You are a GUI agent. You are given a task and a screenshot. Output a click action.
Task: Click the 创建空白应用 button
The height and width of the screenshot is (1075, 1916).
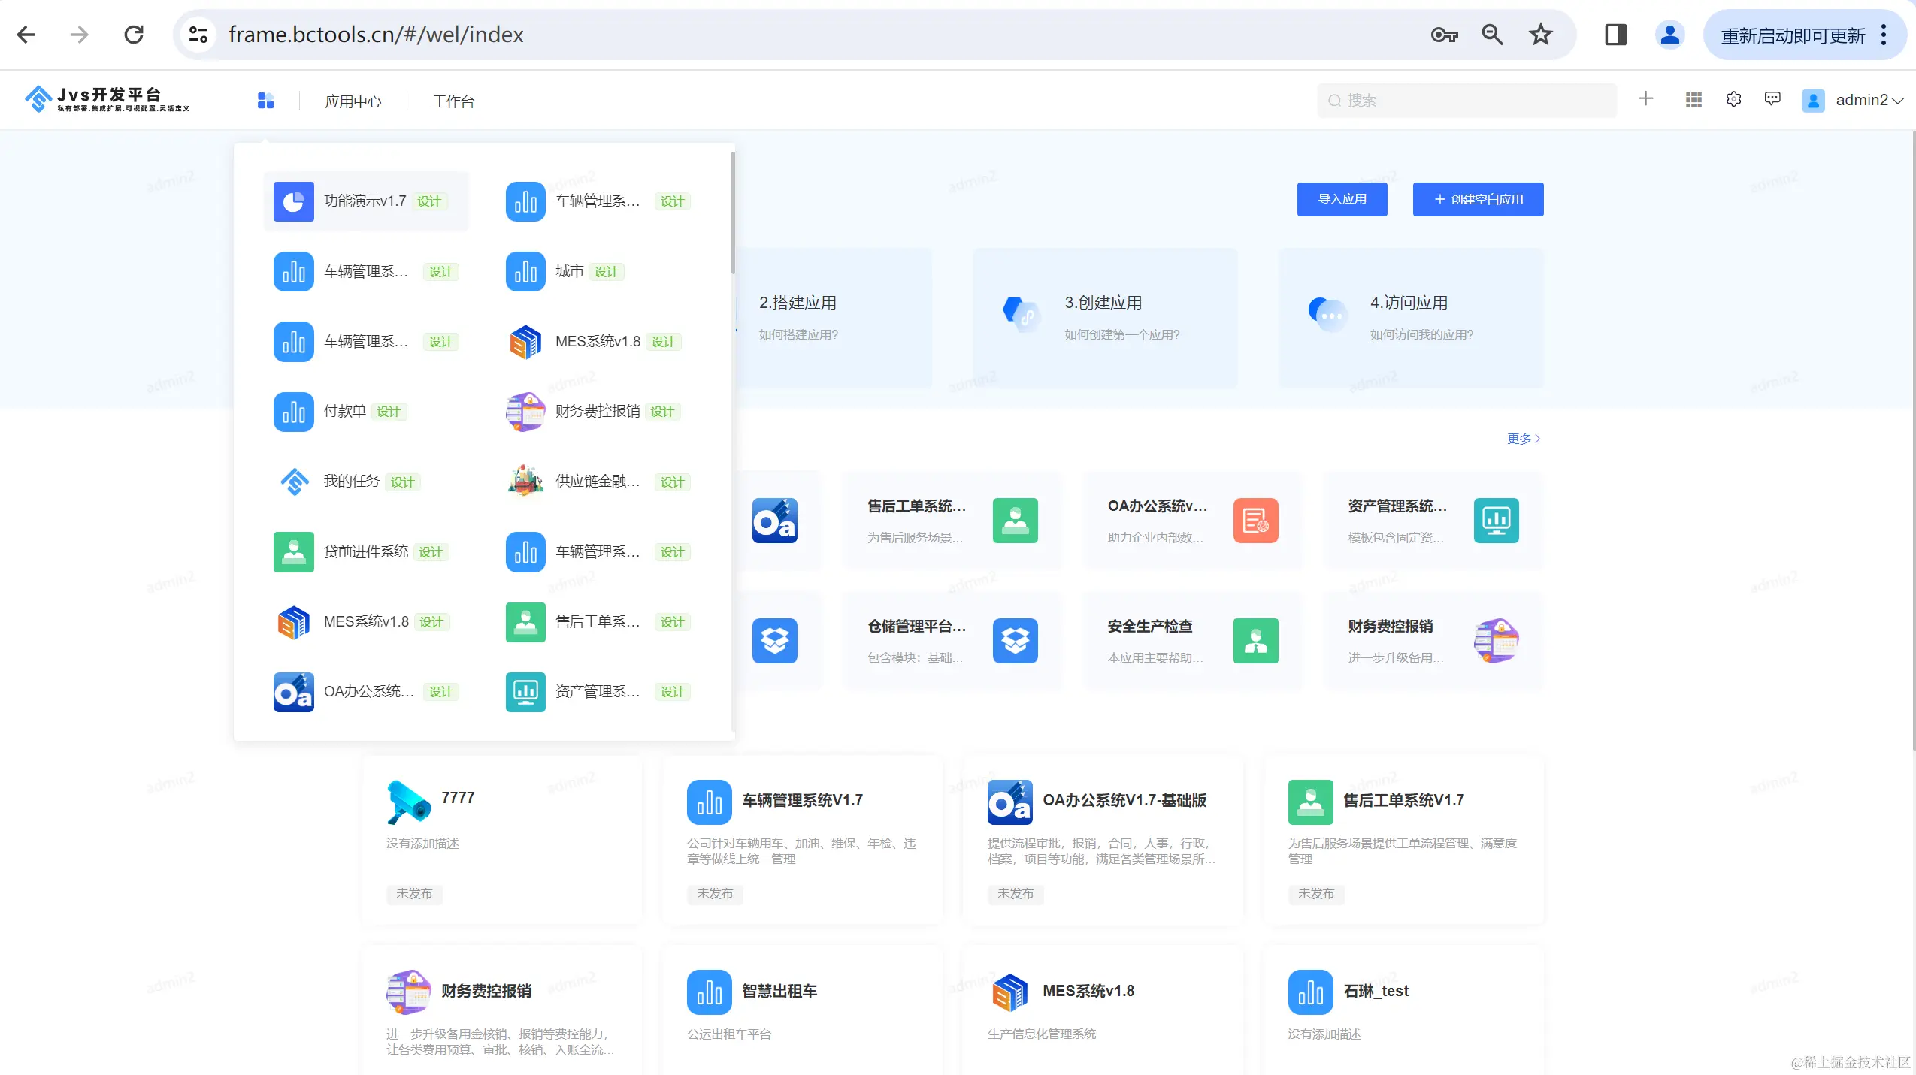point(1478,199)
